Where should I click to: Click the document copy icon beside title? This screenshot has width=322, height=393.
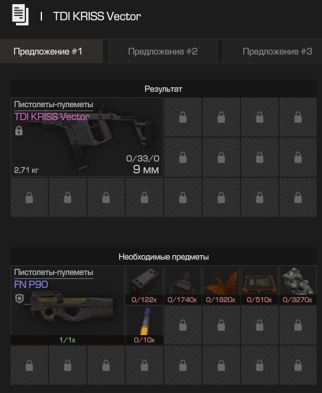click(20, 15)
